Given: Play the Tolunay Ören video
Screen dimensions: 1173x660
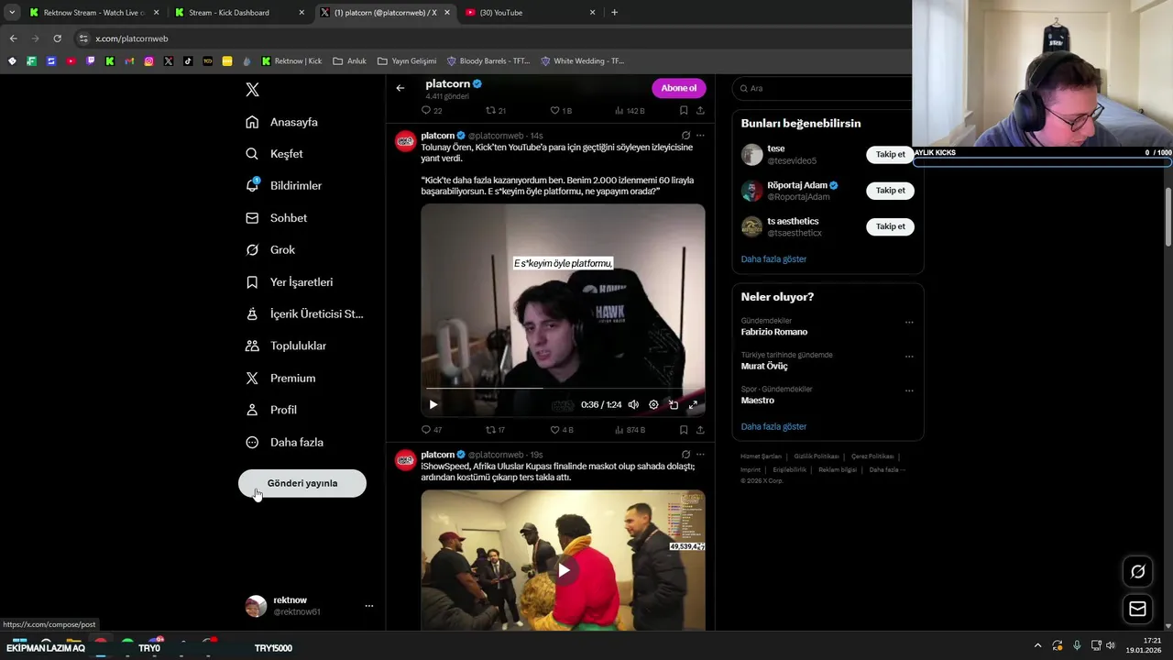Looking at the screenshot, I should pyautogui.click(x=433, y=404).
